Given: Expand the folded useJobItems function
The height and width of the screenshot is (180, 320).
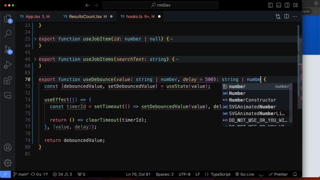Looking at the screenshot, I should pyautogui.click(x=35, y=59).
